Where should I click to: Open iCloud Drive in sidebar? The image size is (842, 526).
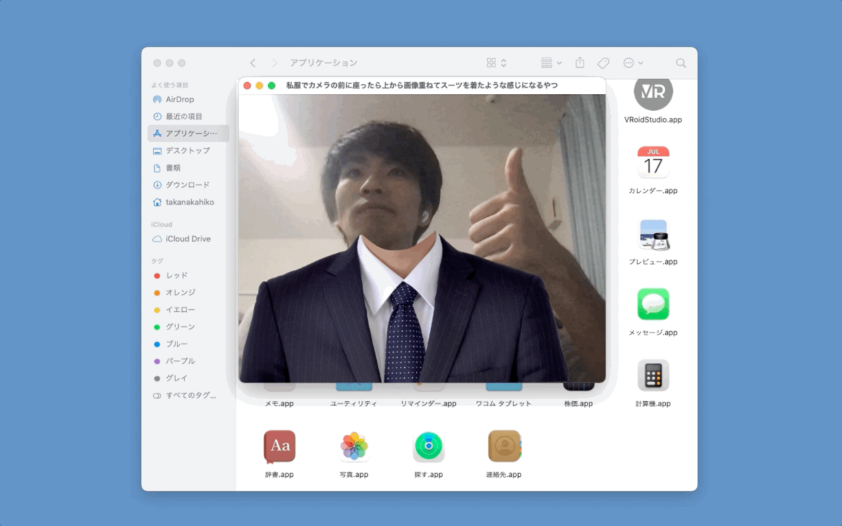[188, 239]
